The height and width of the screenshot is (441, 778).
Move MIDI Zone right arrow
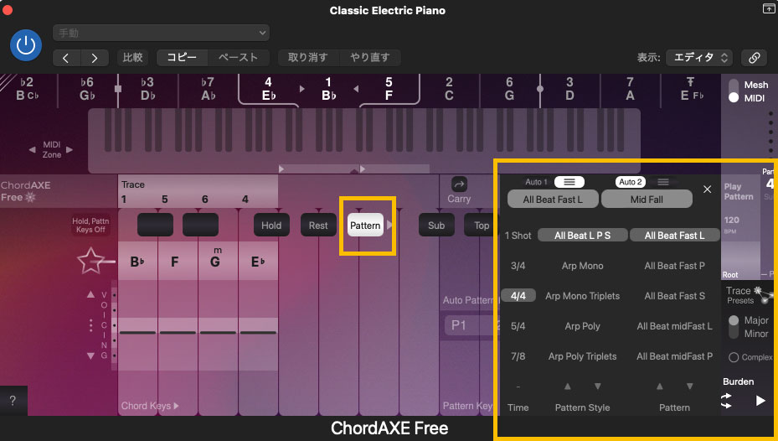70,149
